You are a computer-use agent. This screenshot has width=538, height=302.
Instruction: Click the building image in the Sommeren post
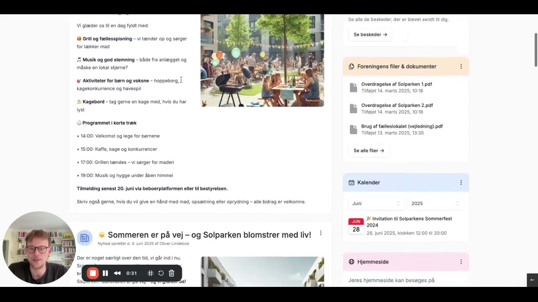pos(262,272)
